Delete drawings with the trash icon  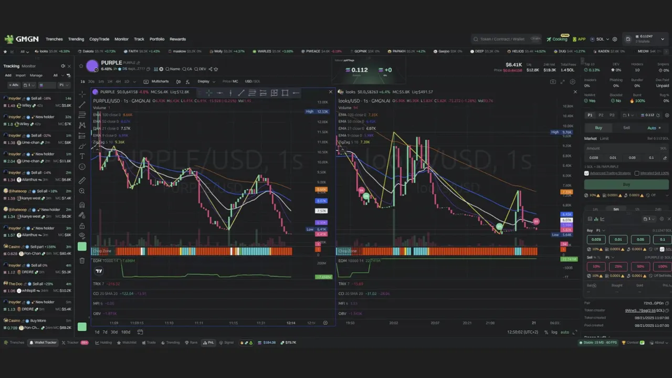(x=82, y=260)
